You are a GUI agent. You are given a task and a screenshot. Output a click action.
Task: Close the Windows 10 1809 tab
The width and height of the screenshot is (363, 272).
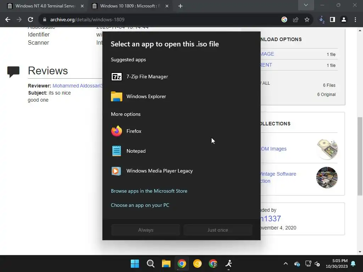[x=167, y=6]
